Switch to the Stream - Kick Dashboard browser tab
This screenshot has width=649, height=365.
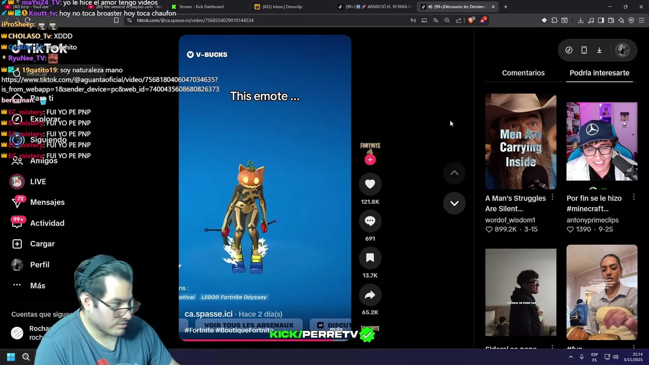(202, 7)
